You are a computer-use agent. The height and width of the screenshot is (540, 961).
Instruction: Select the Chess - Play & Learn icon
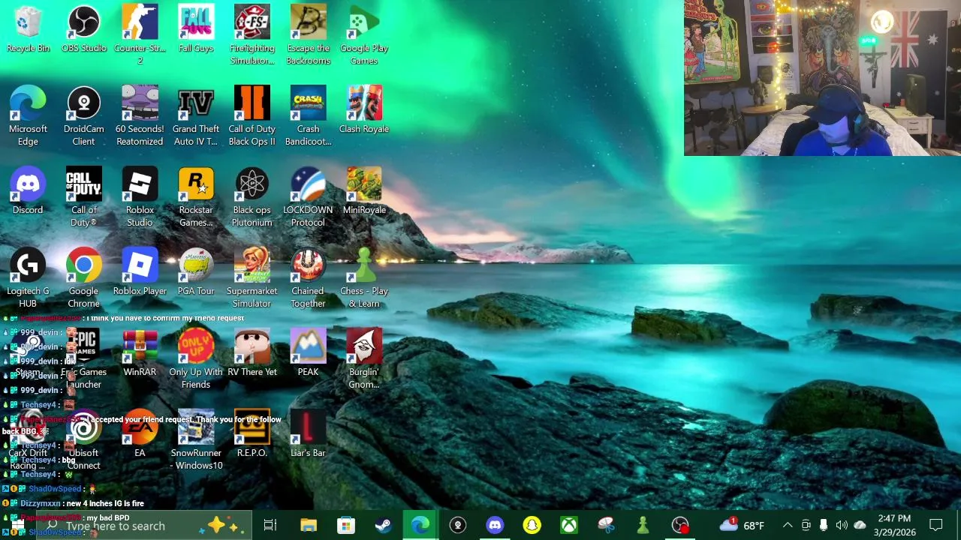364,278
